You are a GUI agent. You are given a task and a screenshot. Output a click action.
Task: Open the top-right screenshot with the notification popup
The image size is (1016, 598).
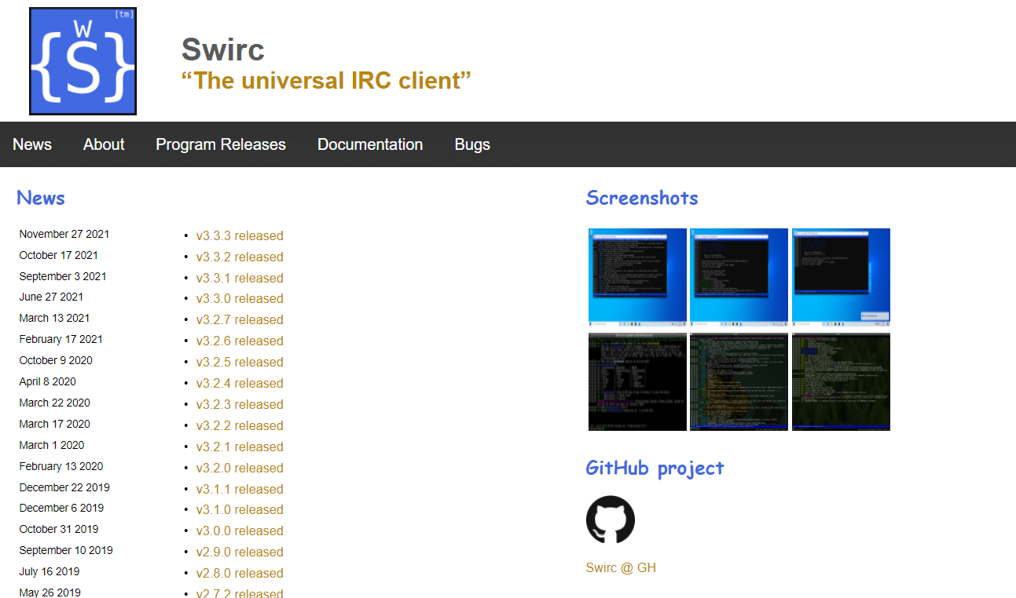point(841,277)
